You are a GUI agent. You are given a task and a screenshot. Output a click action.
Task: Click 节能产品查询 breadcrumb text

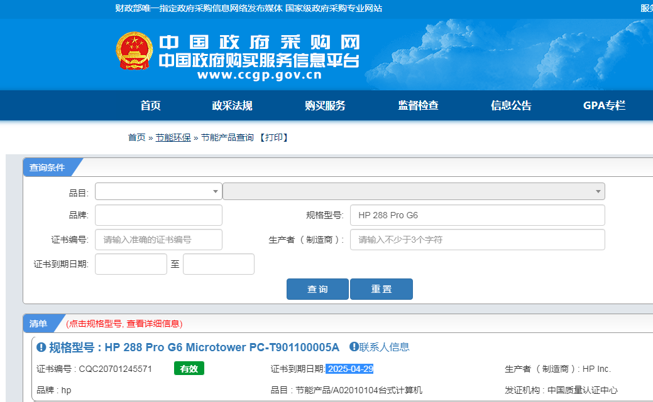coord(228,137)
